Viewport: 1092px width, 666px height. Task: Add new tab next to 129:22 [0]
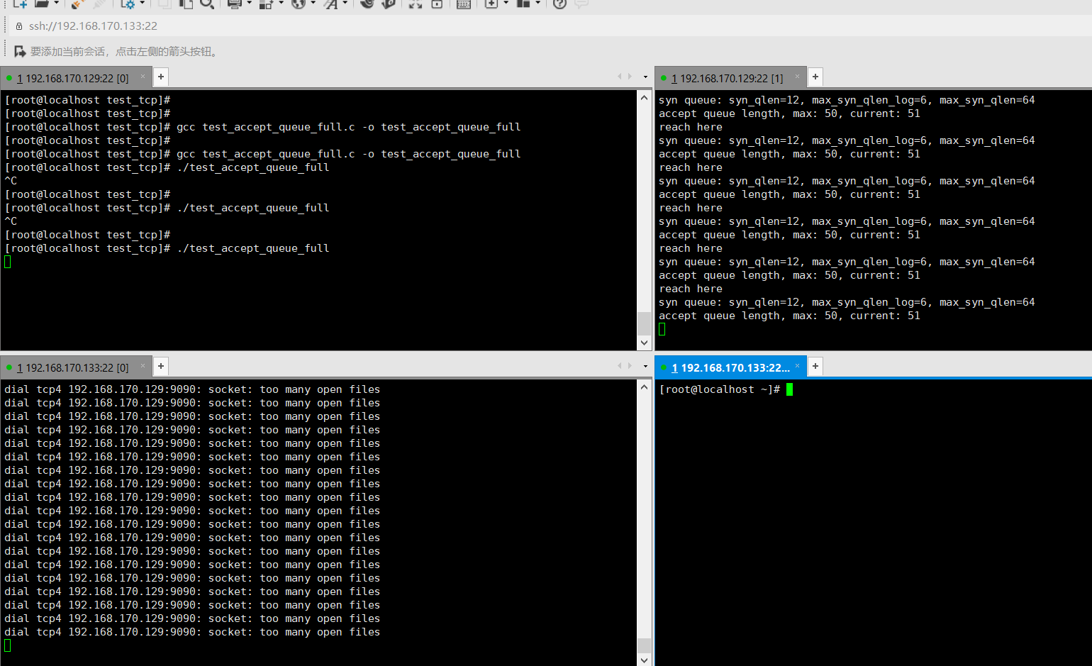point(161,77)
